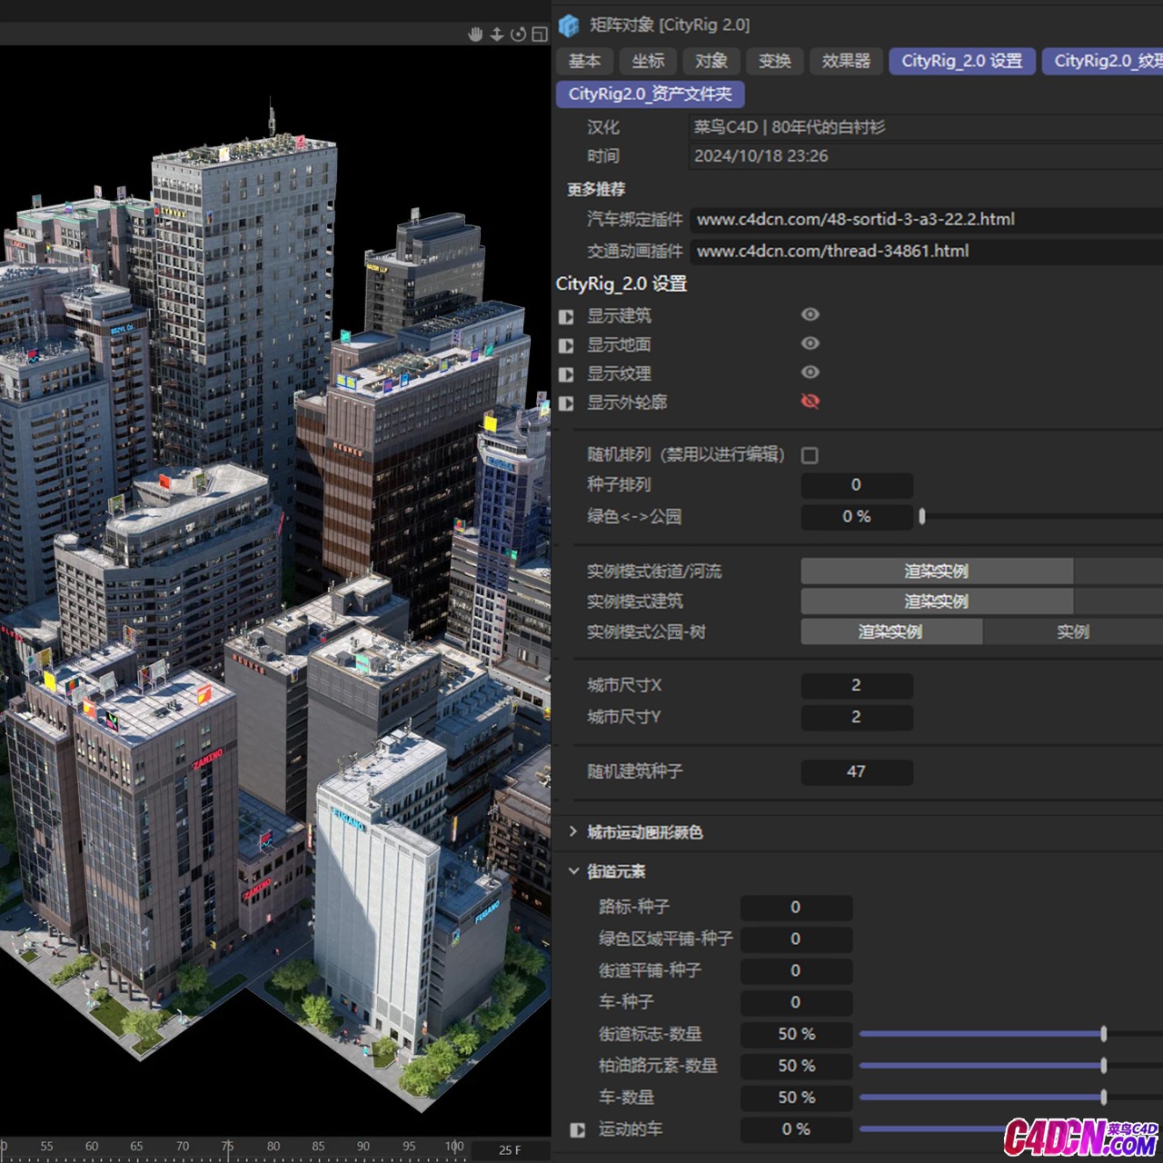Click the viewport move arrows icon
This screenshot has width=1163, height=1163.
(x=497, y=34)
